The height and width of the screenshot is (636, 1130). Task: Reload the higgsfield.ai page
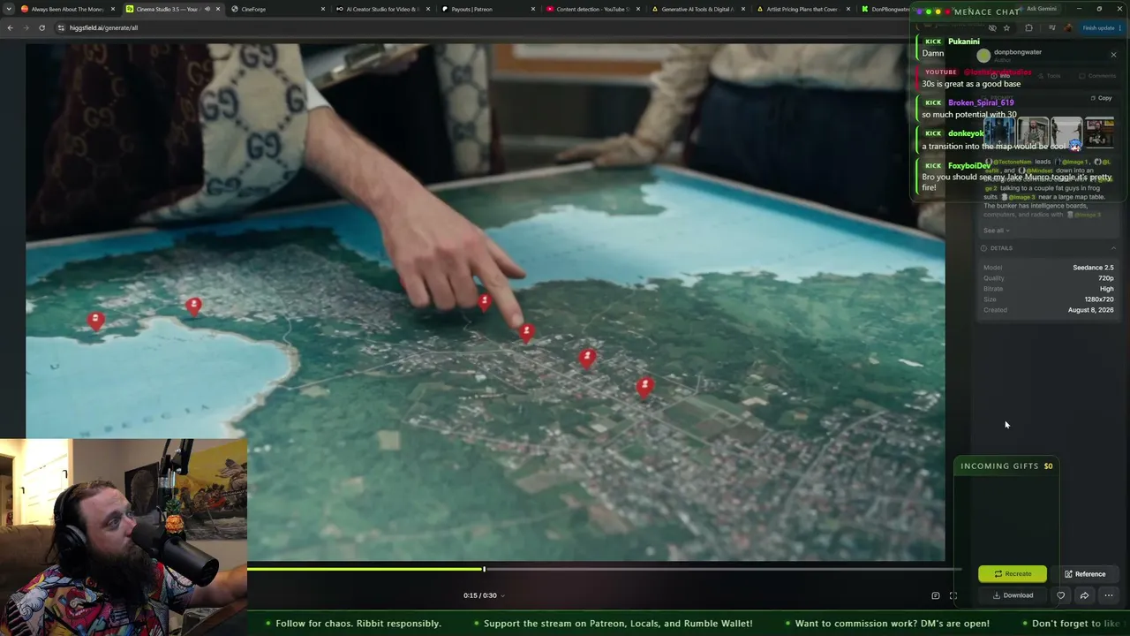[x=41, y=27]
